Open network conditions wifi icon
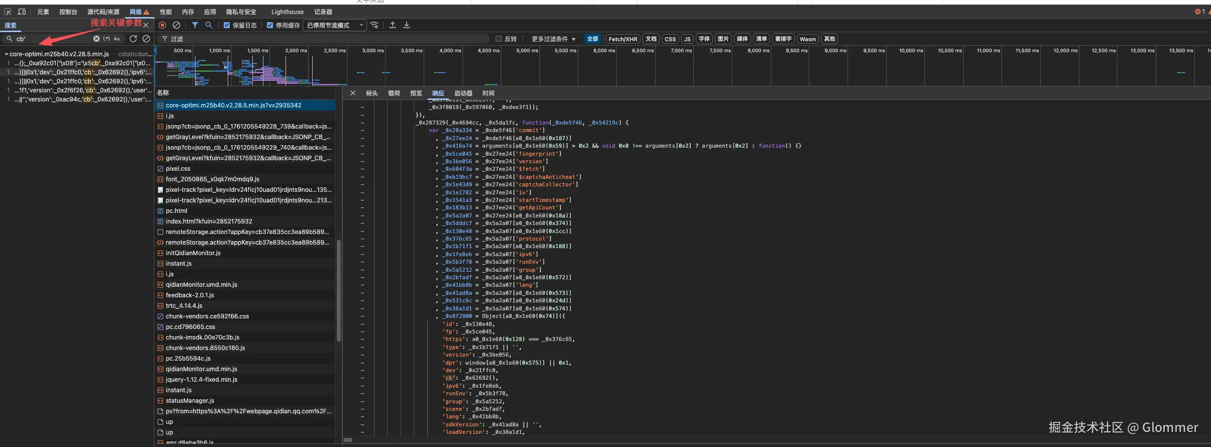The image size is (1211, 447). coord(375,25)
